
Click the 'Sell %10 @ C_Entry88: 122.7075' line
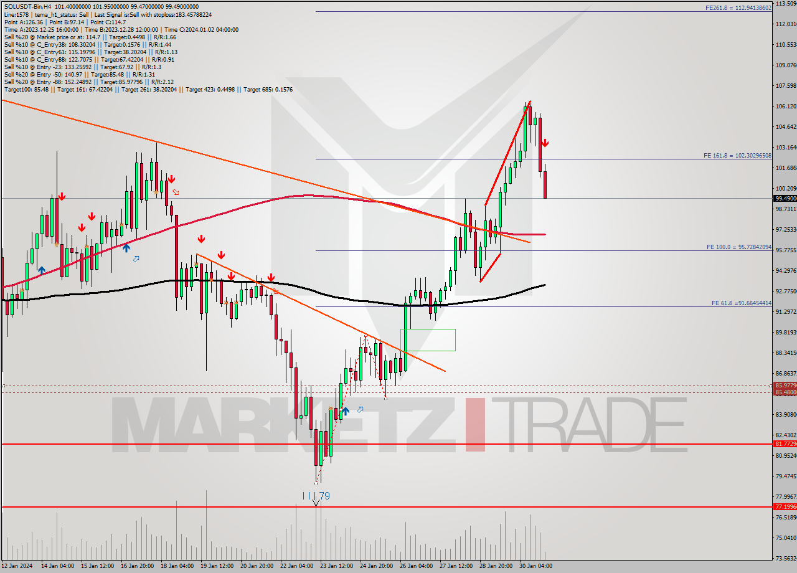pos(89,60)
